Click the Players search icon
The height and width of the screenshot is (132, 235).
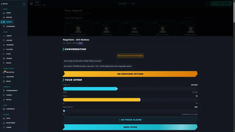tap(4, 49)
